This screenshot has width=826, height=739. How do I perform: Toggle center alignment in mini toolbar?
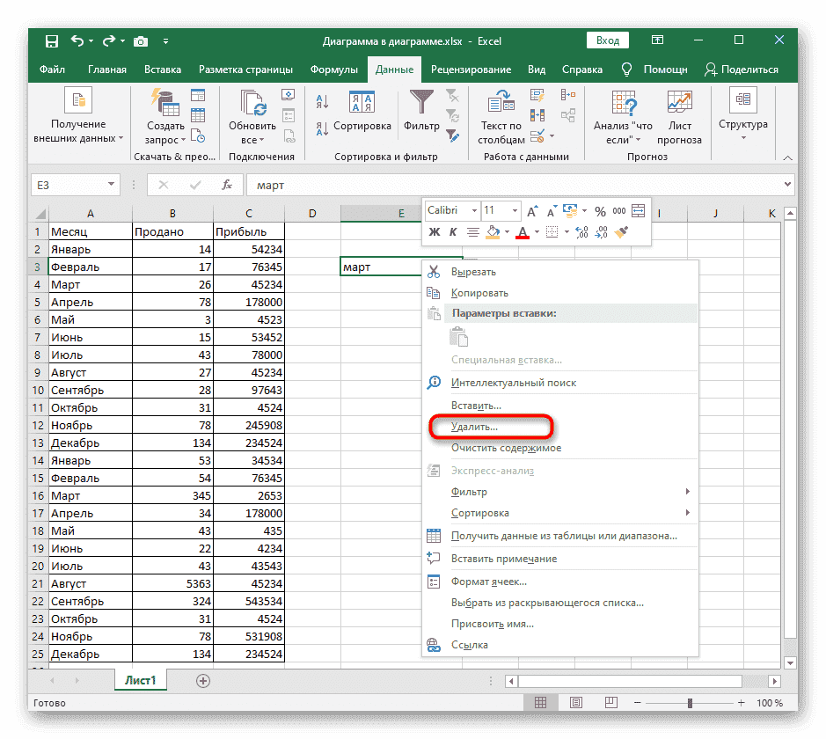(472, 232)
